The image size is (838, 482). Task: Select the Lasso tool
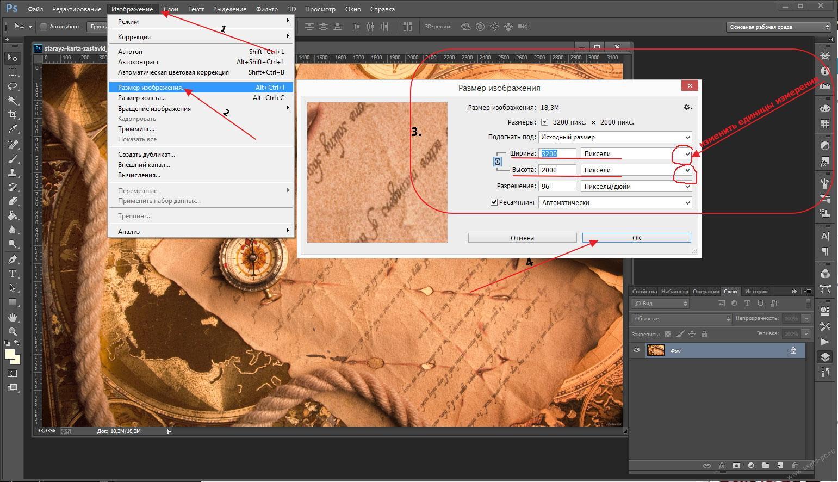pos(13,86)
